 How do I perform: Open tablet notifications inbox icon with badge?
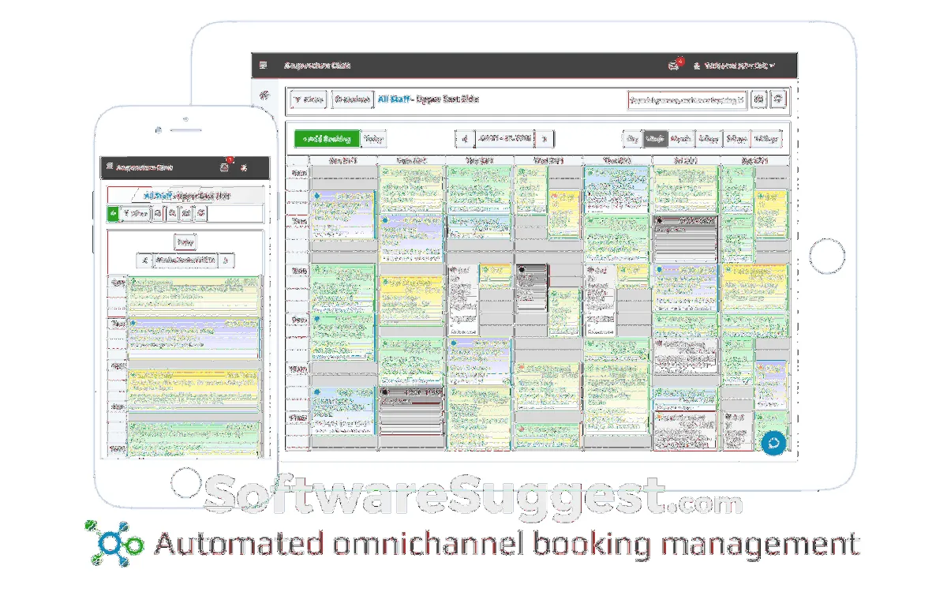point(674,66)
